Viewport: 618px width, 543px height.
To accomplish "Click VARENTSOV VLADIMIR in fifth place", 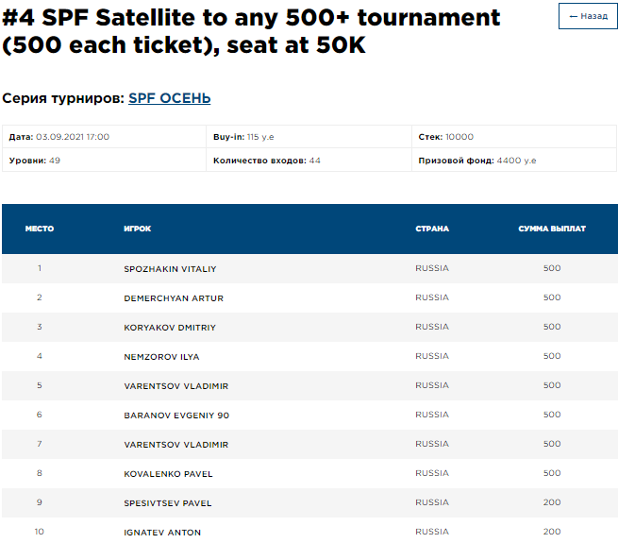I will point(176,386).
